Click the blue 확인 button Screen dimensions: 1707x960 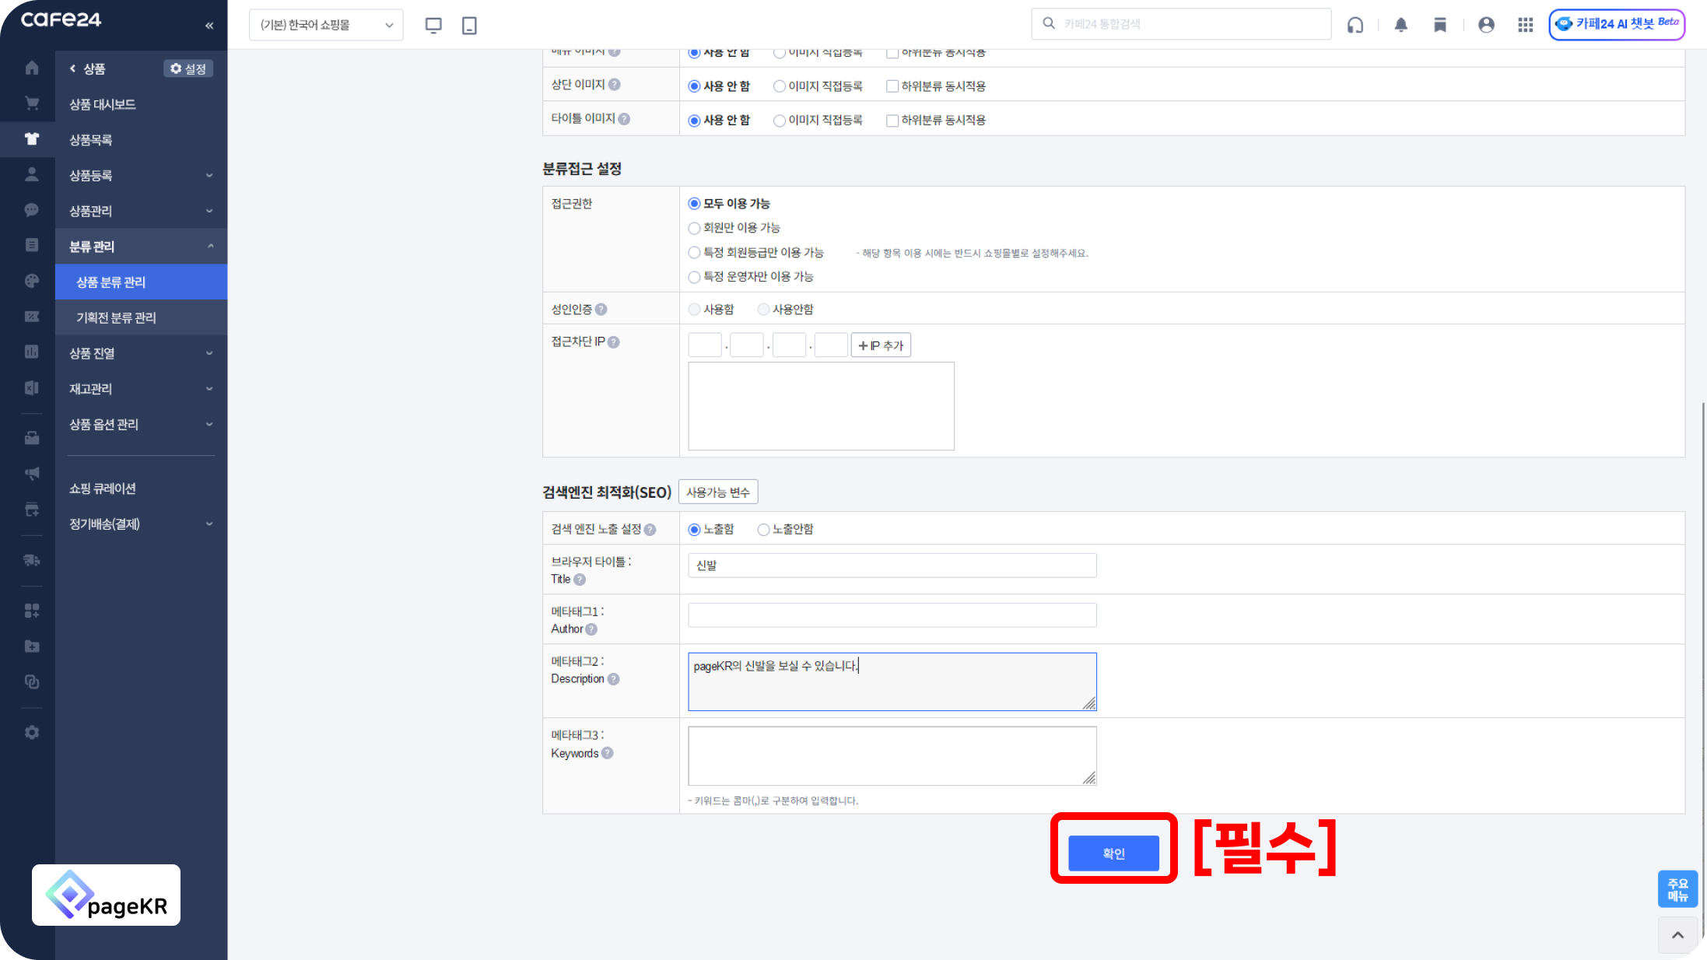tap(1113, 853)
